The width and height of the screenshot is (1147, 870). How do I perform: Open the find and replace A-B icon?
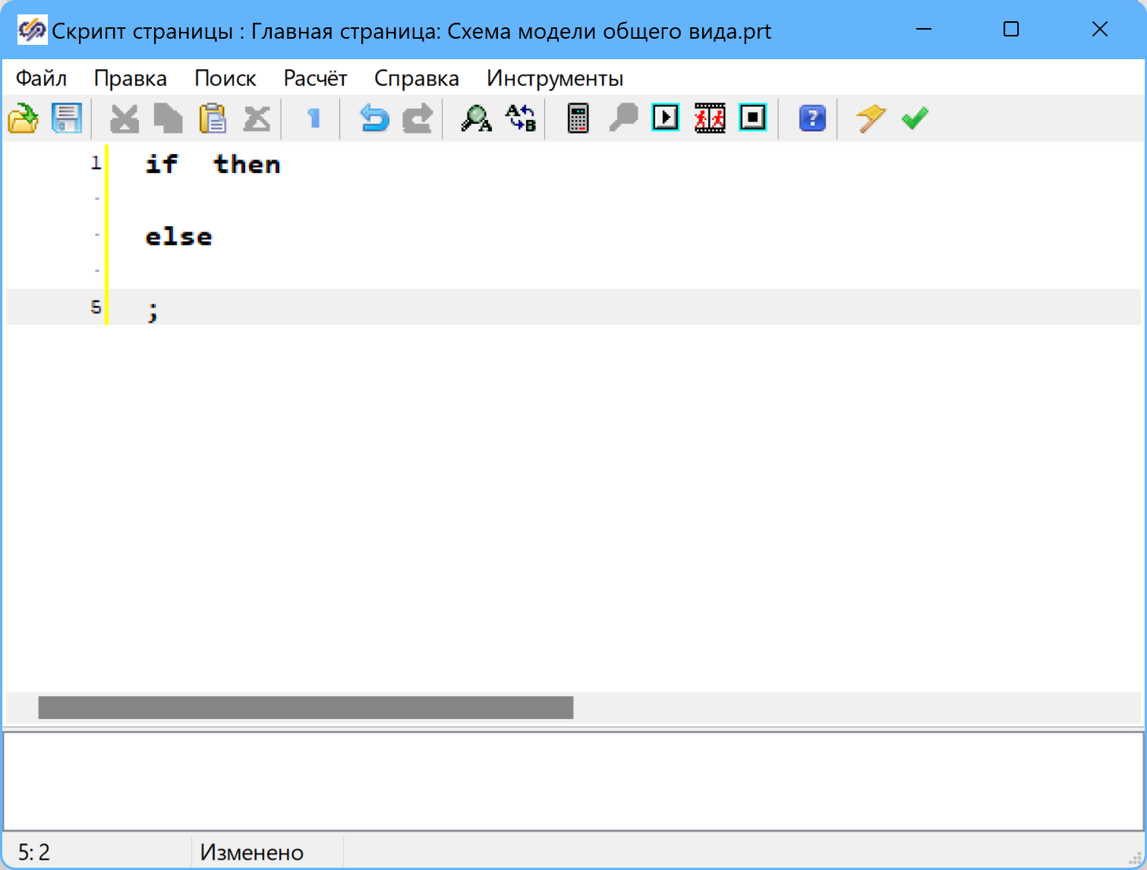(x=521, y=118)
